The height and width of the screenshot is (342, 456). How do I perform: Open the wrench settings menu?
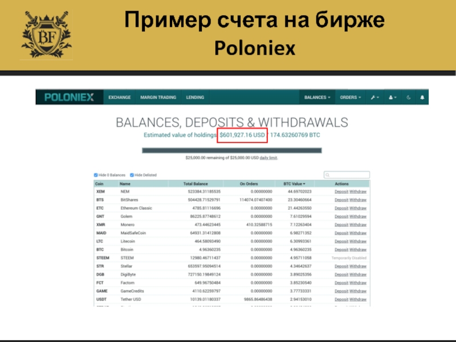click(374, 97)
